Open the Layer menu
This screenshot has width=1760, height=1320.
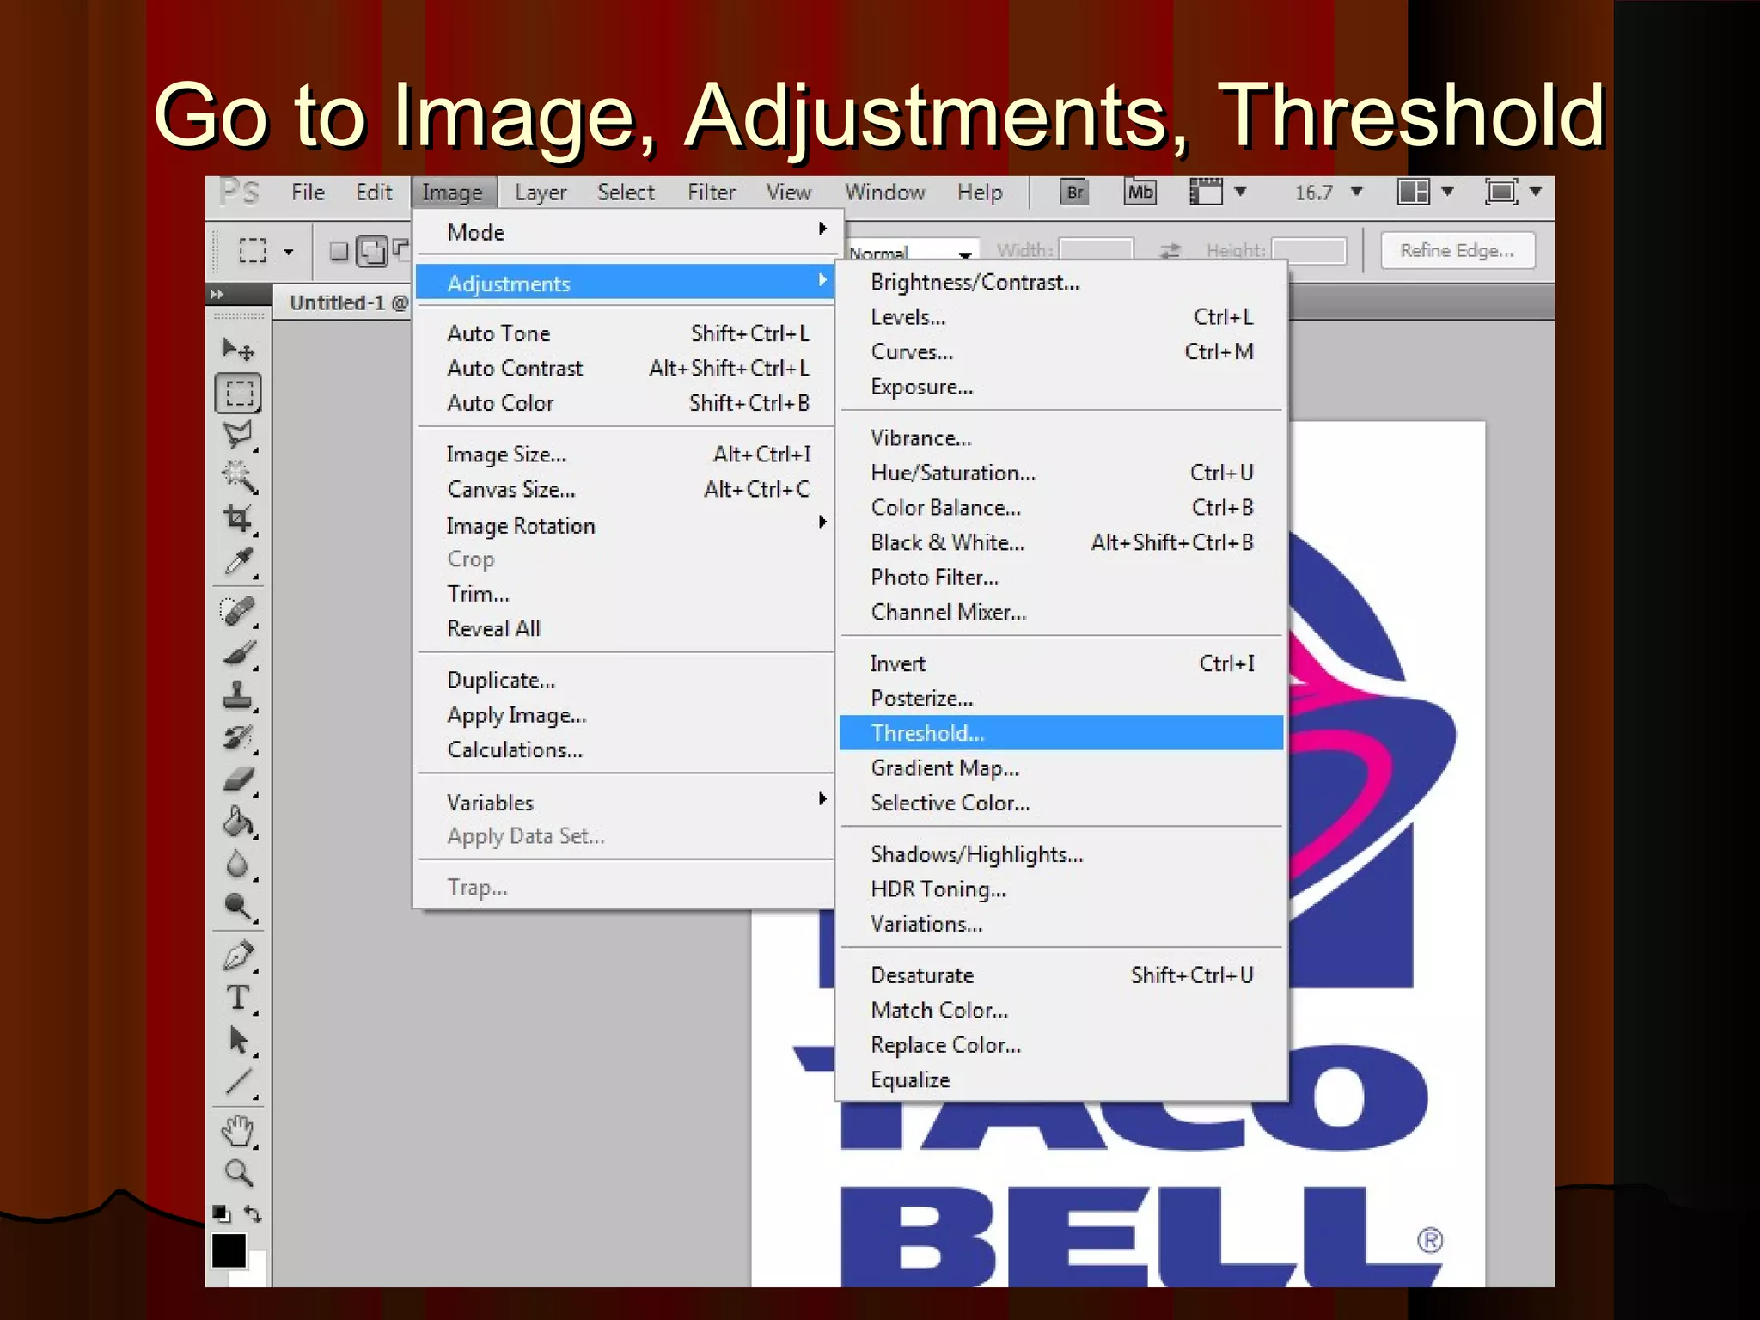[x=541, y=192]
